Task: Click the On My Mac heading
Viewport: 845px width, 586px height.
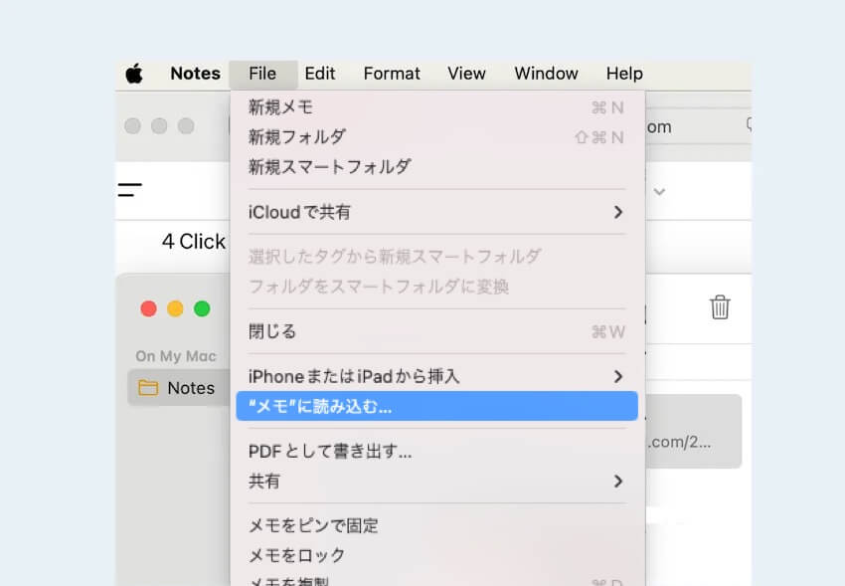Action: tap(176, 356)
